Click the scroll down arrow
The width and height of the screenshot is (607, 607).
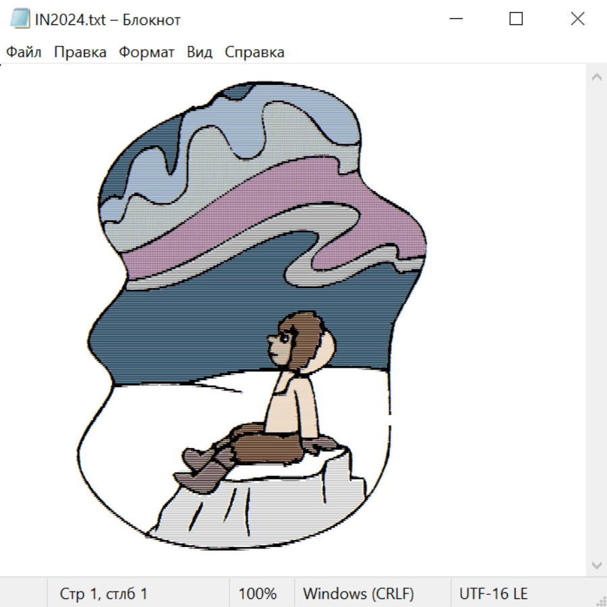coord(596,565)
